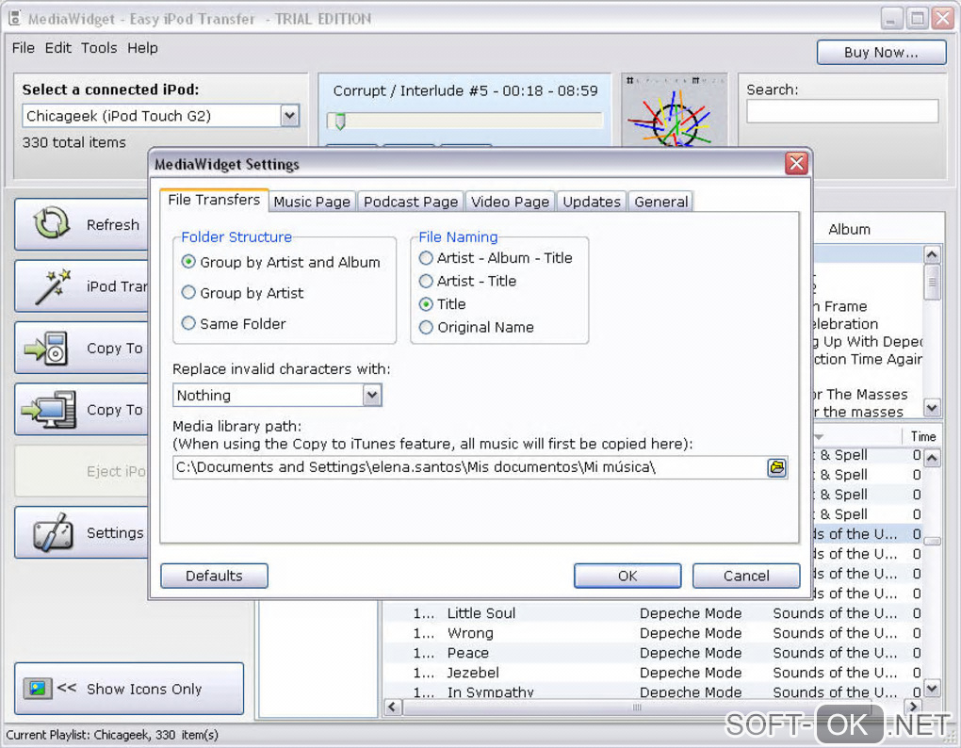Open the Help menu
The height and width of the screenshot is (748, 961).
click(142, 48)
